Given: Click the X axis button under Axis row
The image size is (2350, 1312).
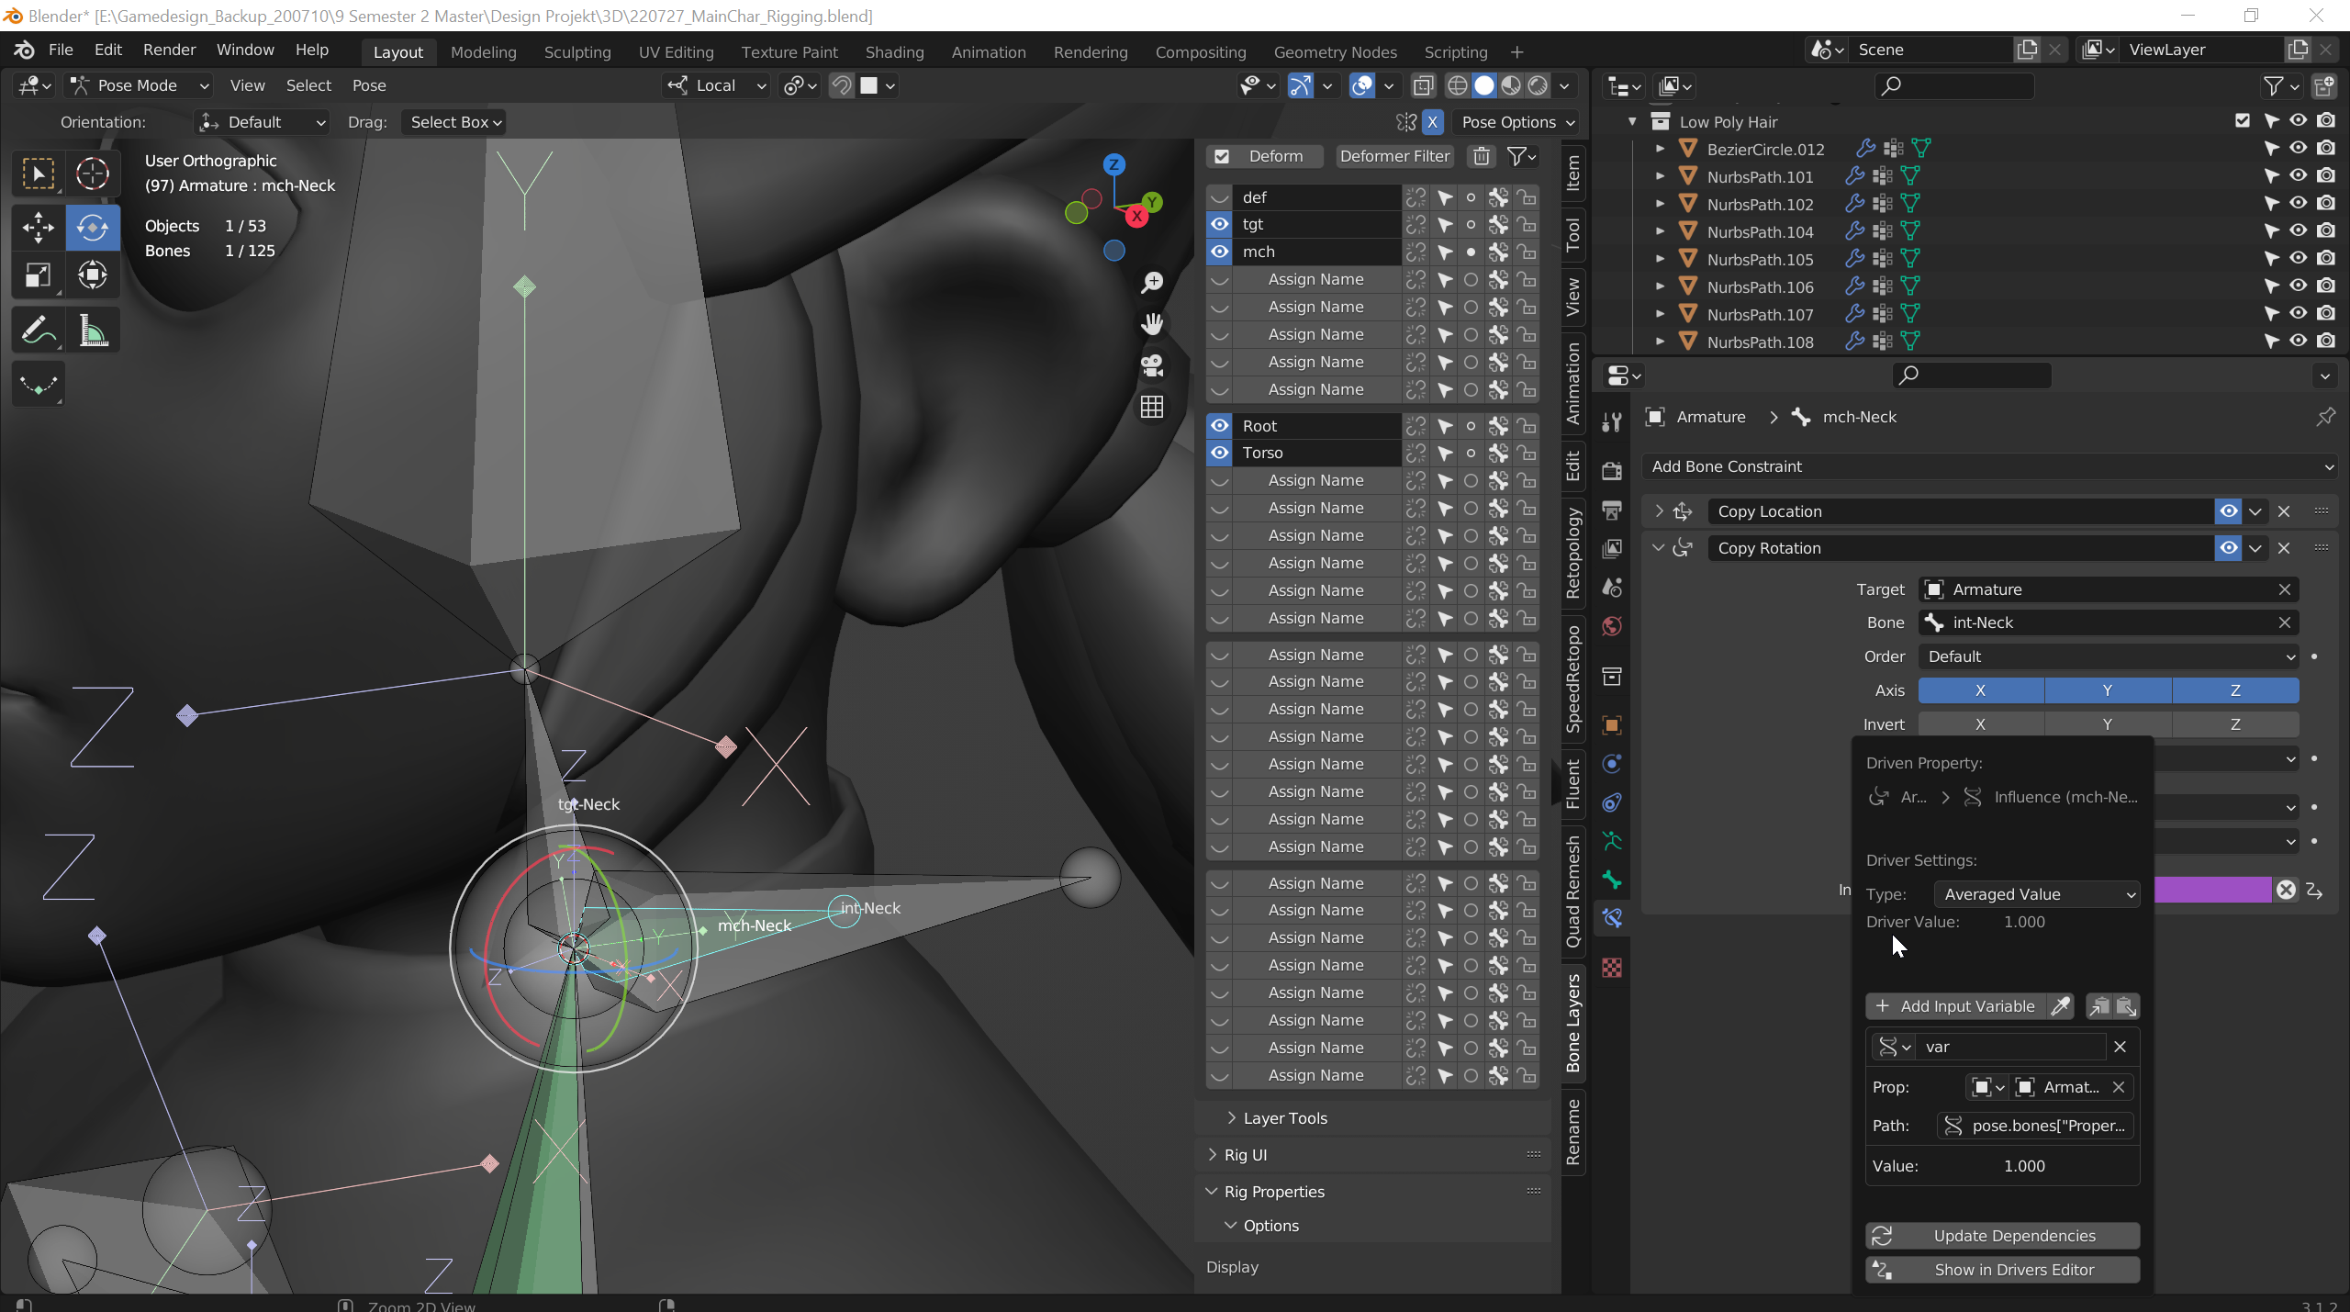Looking at the screenshot, I should pos(1979,690).
